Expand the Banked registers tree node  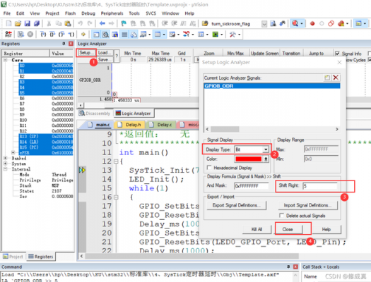(x=5, y=158)
